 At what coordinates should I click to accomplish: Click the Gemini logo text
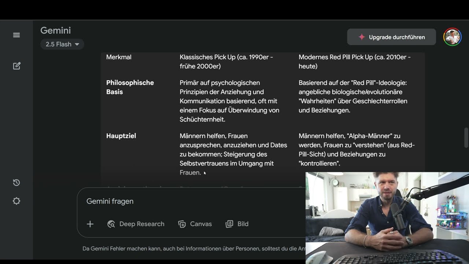coord(55,30)
